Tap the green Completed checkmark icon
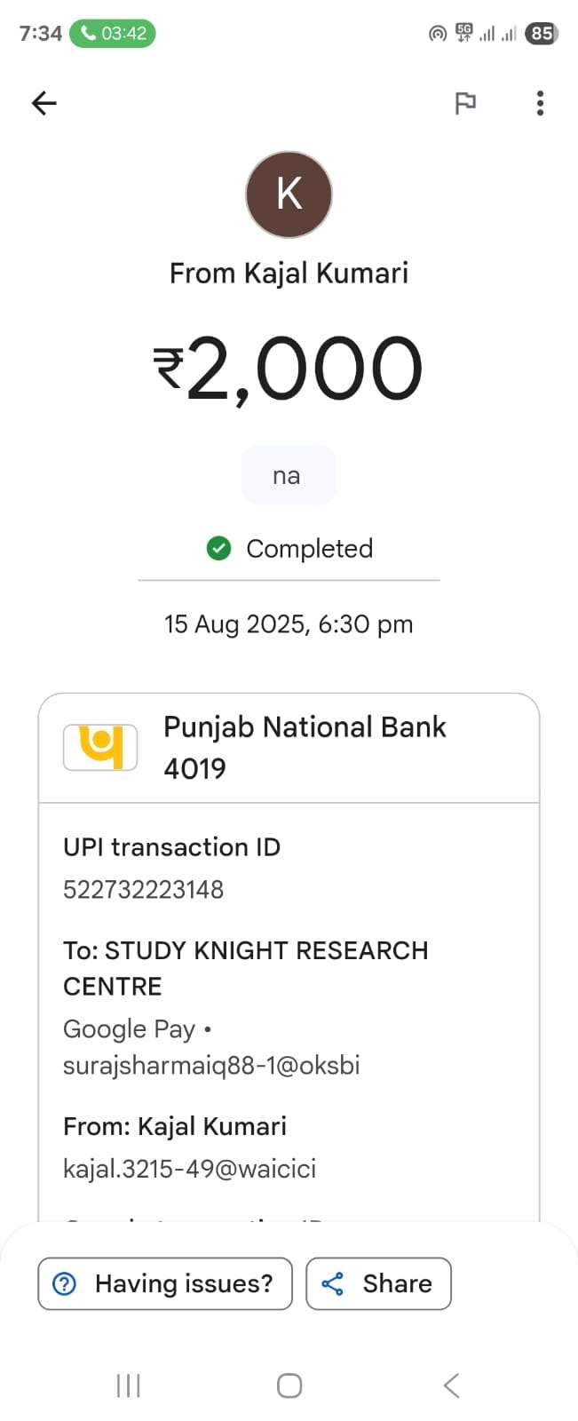This screenshot has height=1421, width=578. pos(218,549)
